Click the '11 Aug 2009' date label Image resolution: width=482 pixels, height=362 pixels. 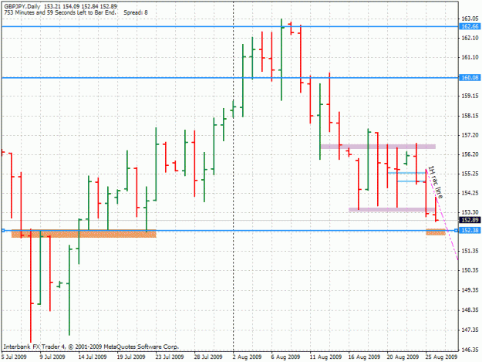pyautogui.click(x=326, y=357)
